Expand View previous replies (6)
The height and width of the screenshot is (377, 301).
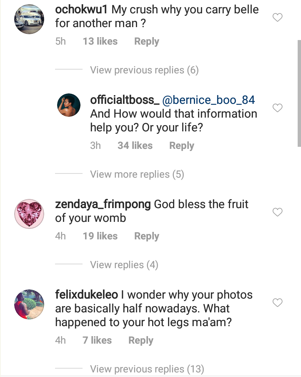tap(144, 70)
